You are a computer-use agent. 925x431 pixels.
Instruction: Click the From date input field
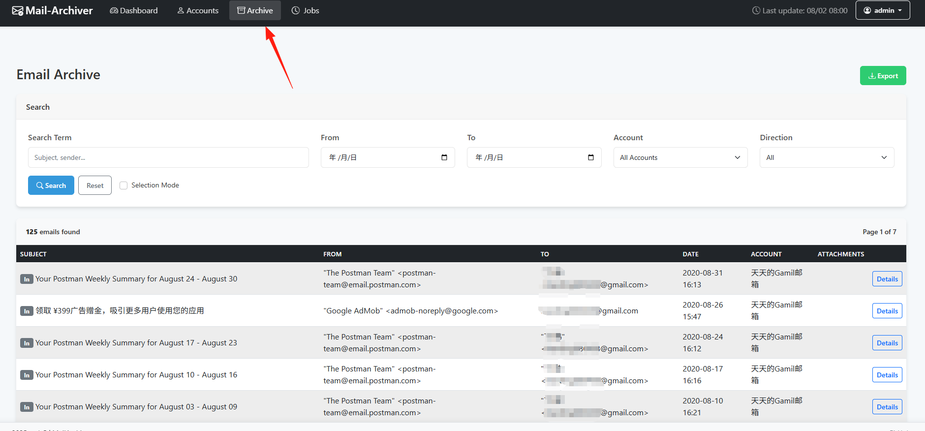[388, 157]
